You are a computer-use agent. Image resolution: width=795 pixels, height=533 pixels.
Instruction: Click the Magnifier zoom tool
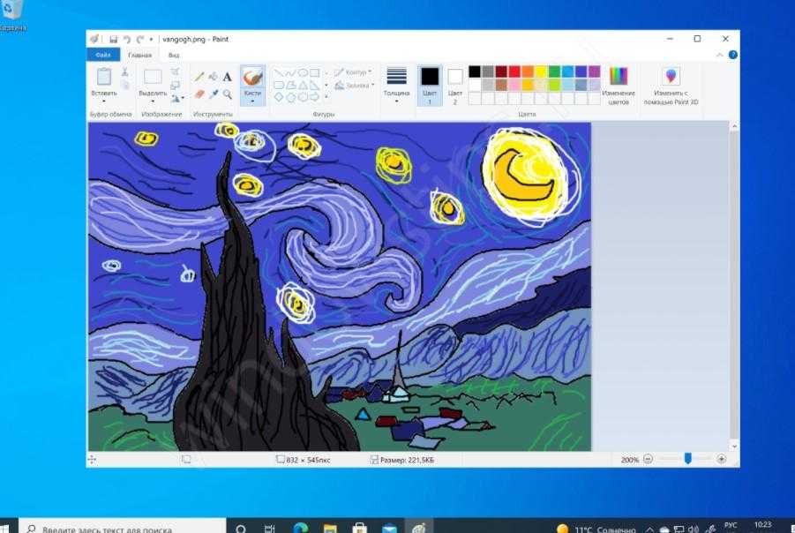228,94
